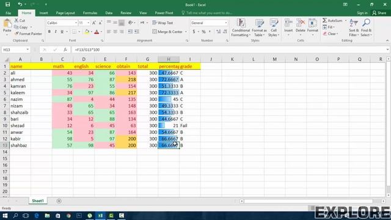Apply accounting dollar number format

click(194, 32)
